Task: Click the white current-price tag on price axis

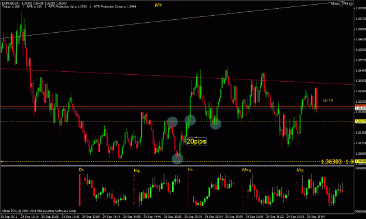Action: coord(360,109)
